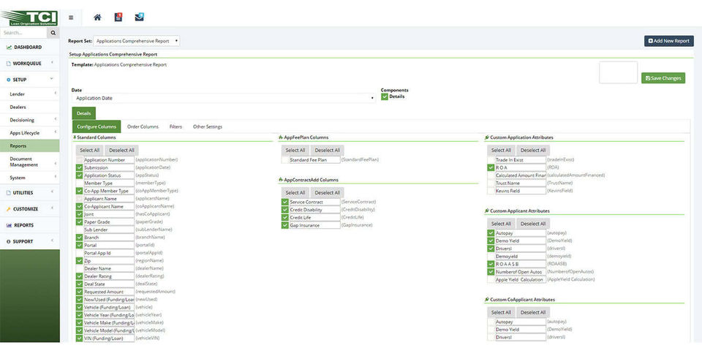Screen dimensions: 702x356
Task: Check the Standard Fee Plan checkbox
Action: [285, 160]
